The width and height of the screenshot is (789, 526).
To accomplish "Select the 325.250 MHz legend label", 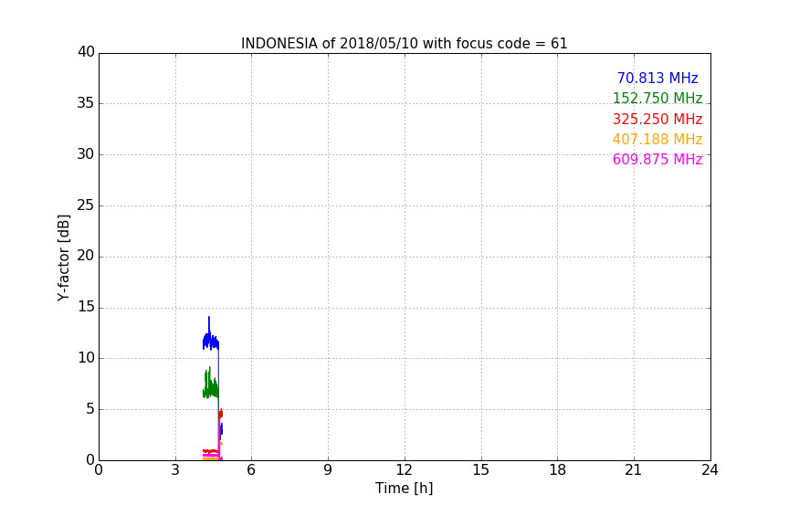I will [x=657, y=120].
